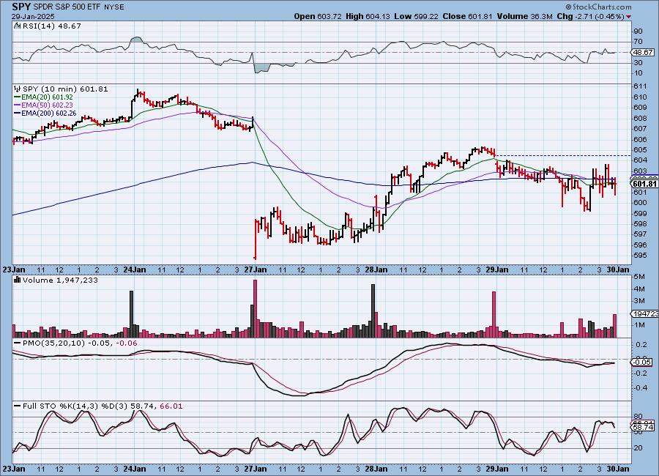The height and width of the screenshot is (476, 659).
Task: Click the 58.74 stochastic value tag
Action: (x=643, y=427)
